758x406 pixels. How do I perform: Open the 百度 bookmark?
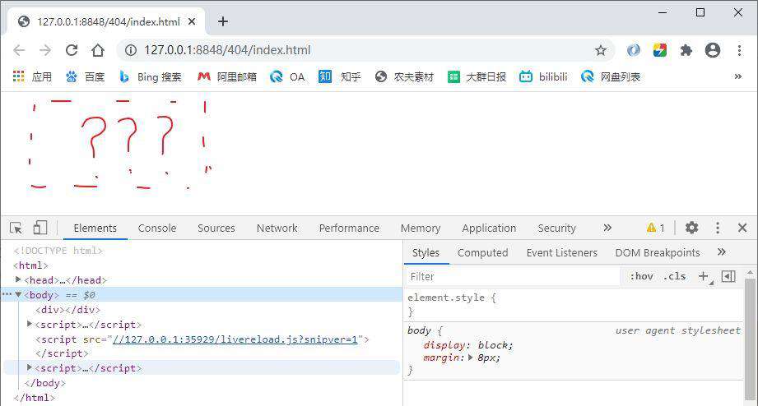[85, 76]
